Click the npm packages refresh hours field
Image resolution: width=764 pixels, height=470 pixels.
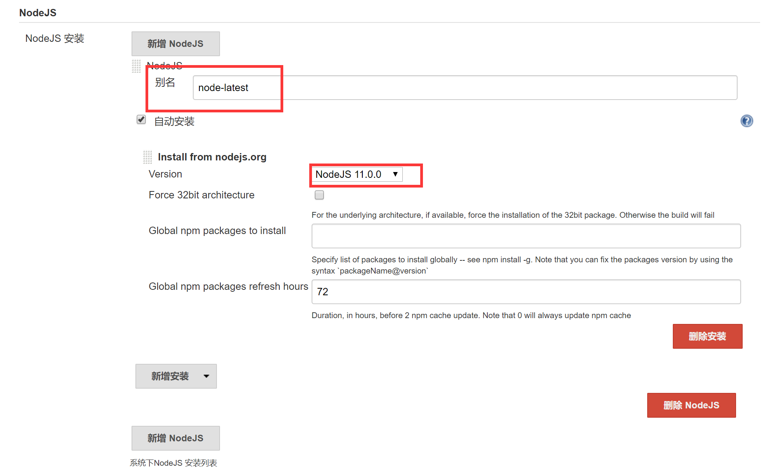[526, 292]
